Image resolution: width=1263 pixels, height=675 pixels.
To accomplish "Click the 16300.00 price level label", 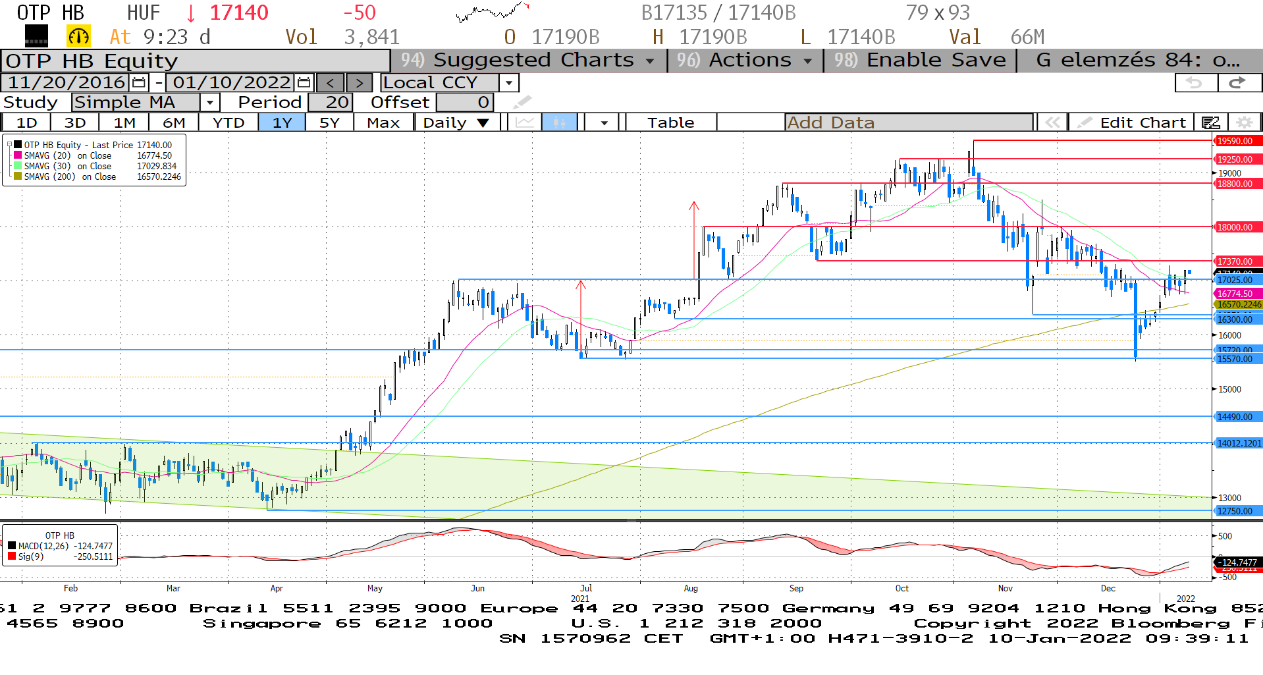I will click(x=1238, y=319).
